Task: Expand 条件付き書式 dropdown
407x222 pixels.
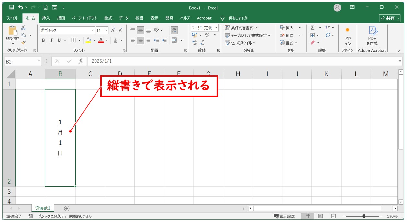Action: tap(241, 28)
